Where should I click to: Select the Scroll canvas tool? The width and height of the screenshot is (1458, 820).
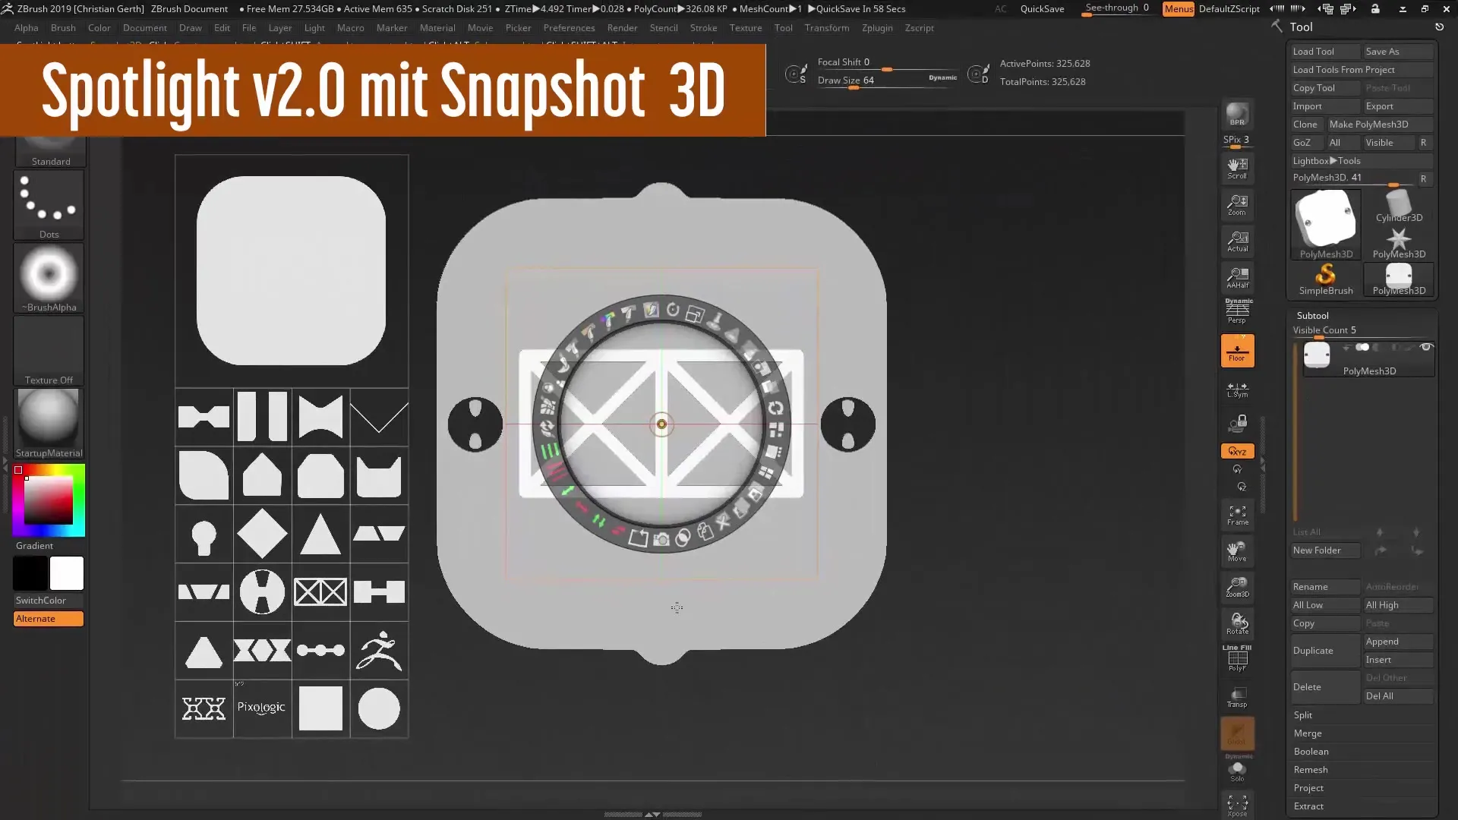click(1237, 169)
